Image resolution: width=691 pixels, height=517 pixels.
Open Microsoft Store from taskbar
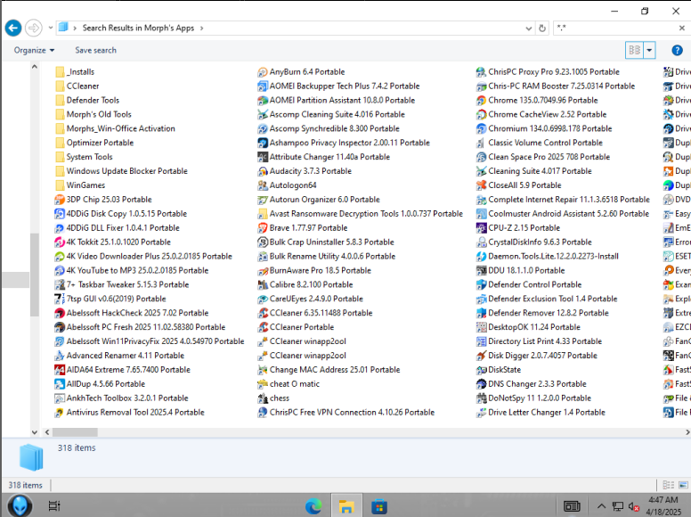pos(379,506)
